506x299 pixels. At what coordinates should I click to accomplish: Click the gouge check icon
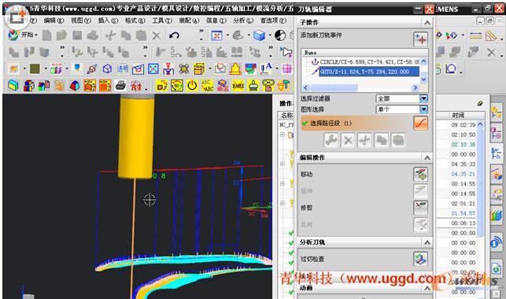(420, 259)
